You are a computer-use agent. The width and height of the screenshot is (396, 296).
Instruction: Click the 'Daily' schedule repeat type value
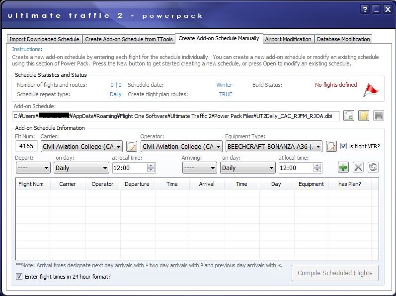[x=116, y=94]
